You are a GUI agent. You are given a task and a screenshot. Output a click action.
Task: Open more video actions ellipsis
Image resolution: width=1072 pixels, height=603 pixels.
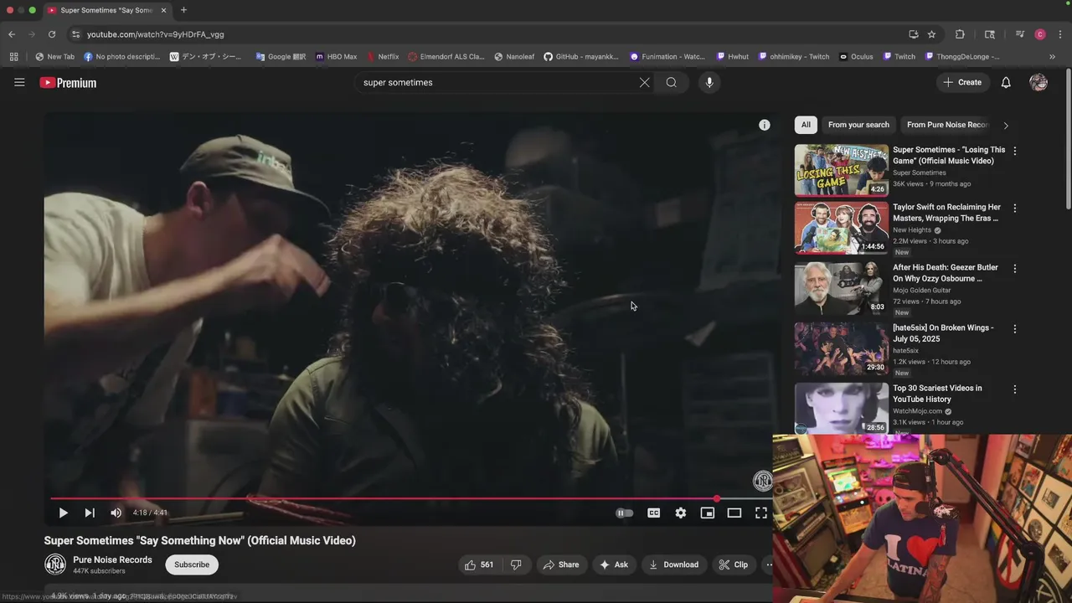click(767, 564)
